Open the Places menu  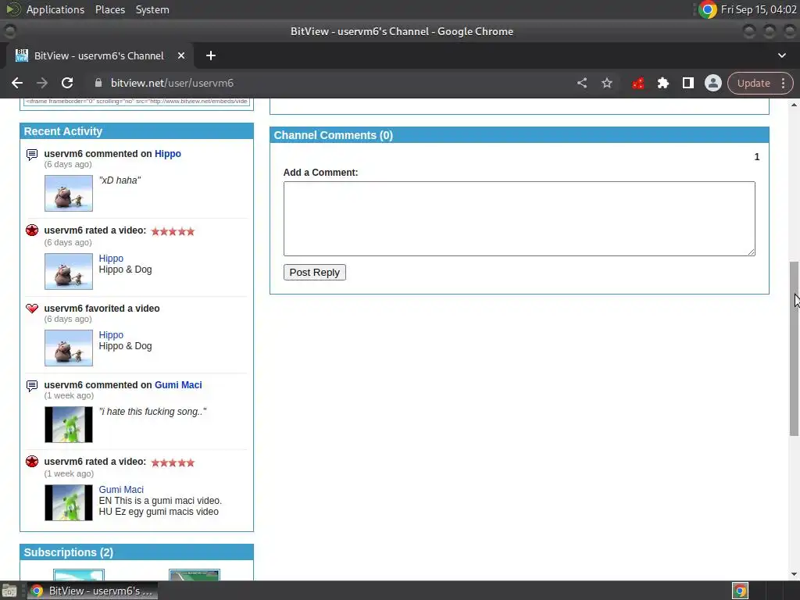(x=109, y=9)
